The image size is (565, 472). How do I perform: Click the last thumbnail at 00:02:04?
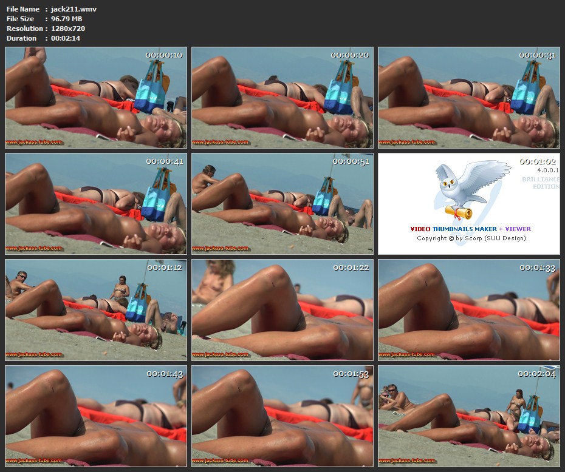pyautogui.click(x=468, y=416)
